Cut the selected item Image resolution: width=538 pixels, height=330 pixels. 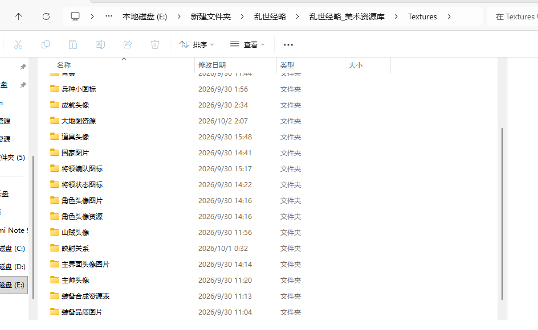18,44
